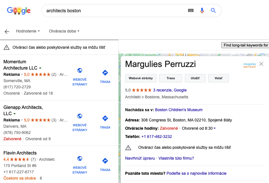Viewport: 269px width, 183px height.
Task: Click Architekt v Bostone, Massachusetts text
Action: 157,97
